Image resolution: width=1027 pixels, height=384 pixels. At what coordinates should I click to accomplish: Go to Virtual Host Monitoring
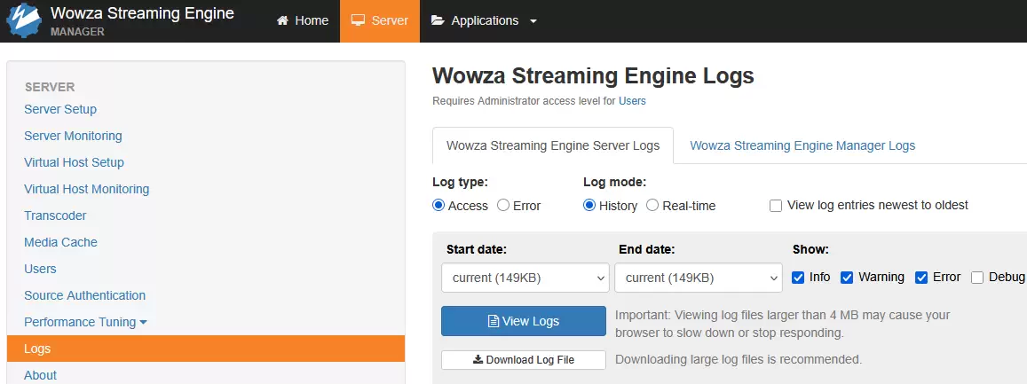tap(86, 189)
